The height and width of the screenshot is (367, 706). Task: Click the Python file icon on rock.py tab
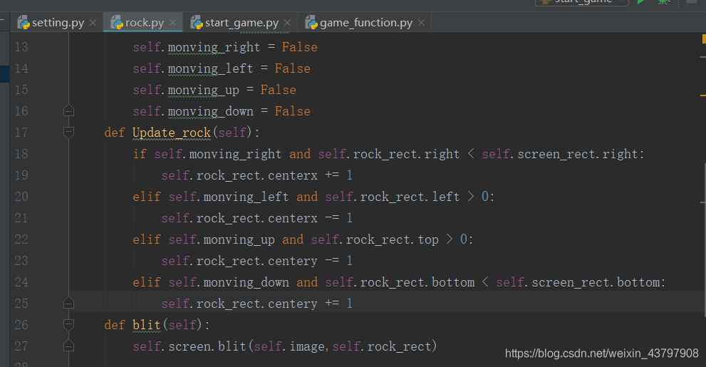click(x=117, y=22)
